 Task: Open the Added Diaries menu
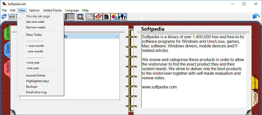tap(52, 10)
